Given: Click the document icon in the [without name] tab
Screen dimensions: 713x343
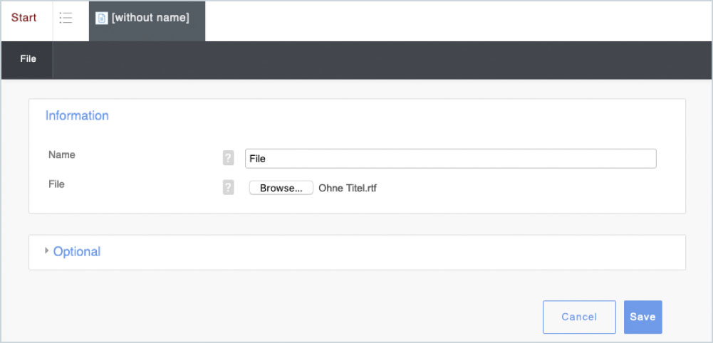Looking at the screenshot, I should 101,19.
